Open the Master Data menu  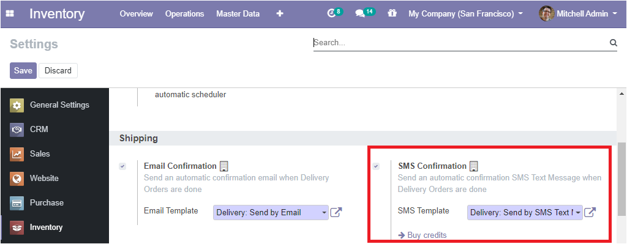point(238,13)
